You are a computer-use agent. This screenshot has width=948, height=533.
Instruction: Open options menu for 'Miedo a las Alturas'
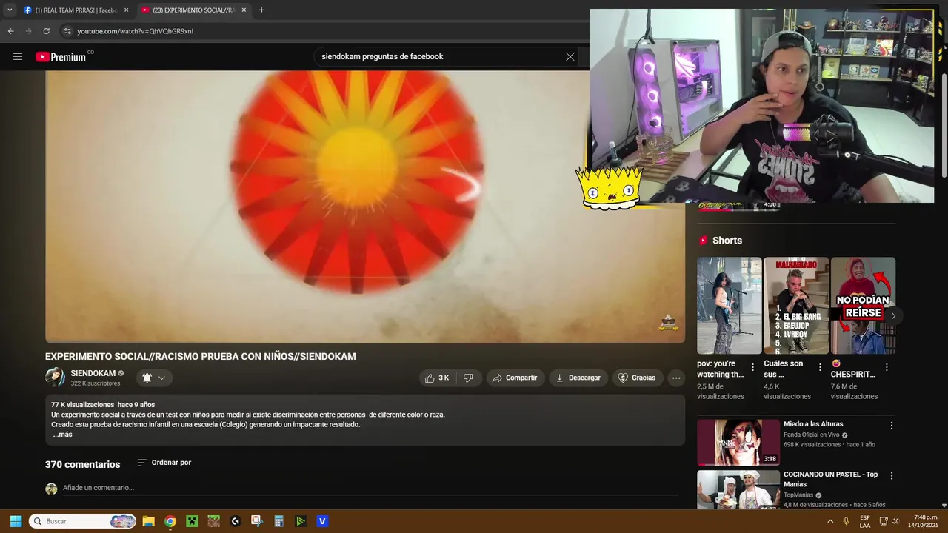(892, 426)
